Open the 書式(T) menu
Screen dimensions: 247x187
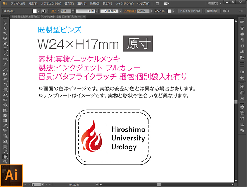tap(69, 3)
